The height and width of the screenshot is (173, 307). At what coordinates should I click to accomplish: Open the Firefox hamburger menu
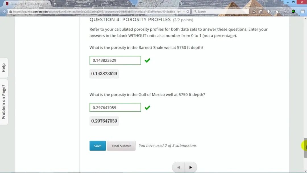coord(302,12)
